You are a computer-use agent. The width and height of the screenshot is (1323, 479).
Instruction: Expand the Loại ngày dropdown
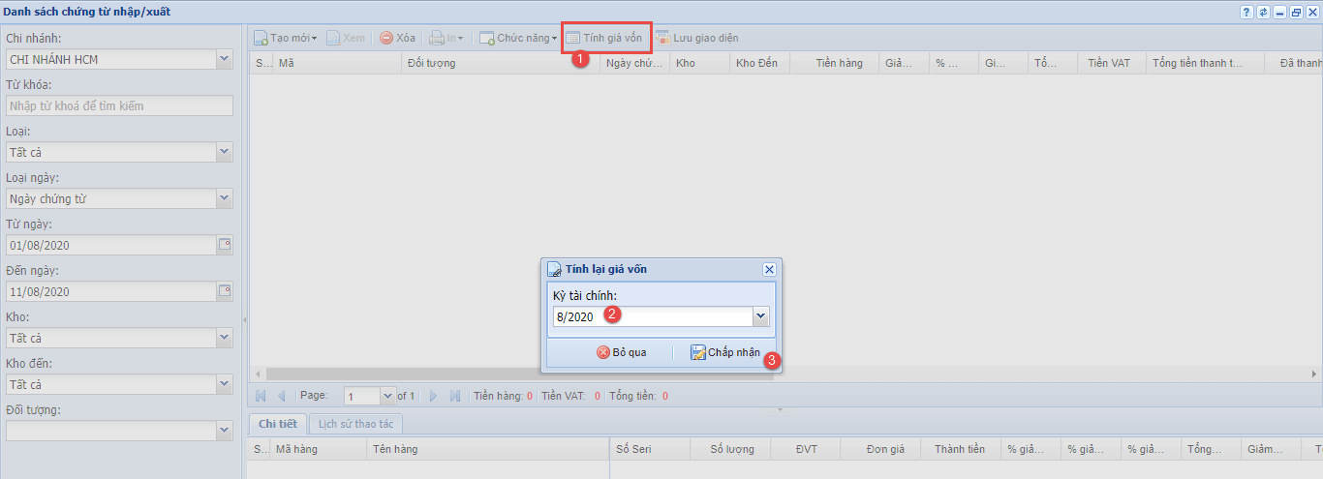(x=225, y=198)
